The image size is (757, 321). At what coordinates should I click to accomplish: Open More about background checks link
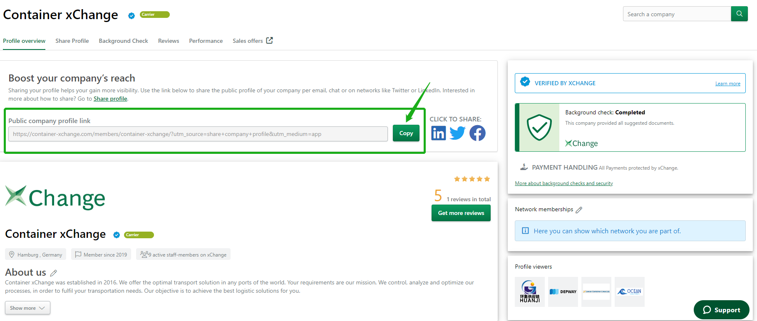563,183
